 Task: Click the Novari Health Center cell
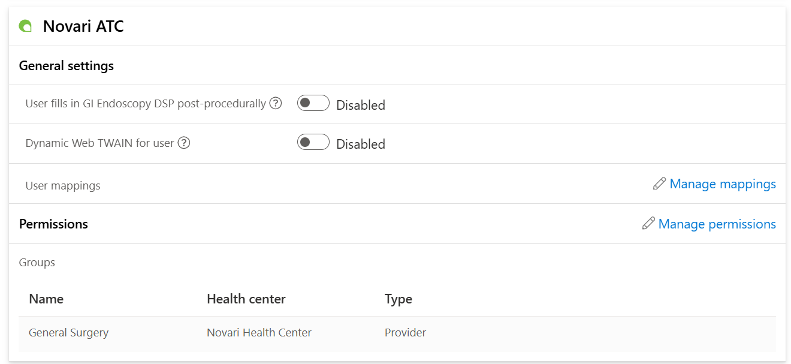click(259, 332)
